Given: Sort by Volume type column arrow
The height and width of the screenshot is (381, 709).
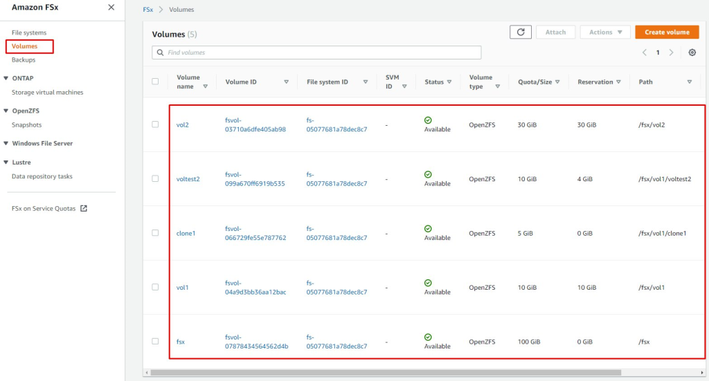Looking at the screenshot, I should (497, 86).
